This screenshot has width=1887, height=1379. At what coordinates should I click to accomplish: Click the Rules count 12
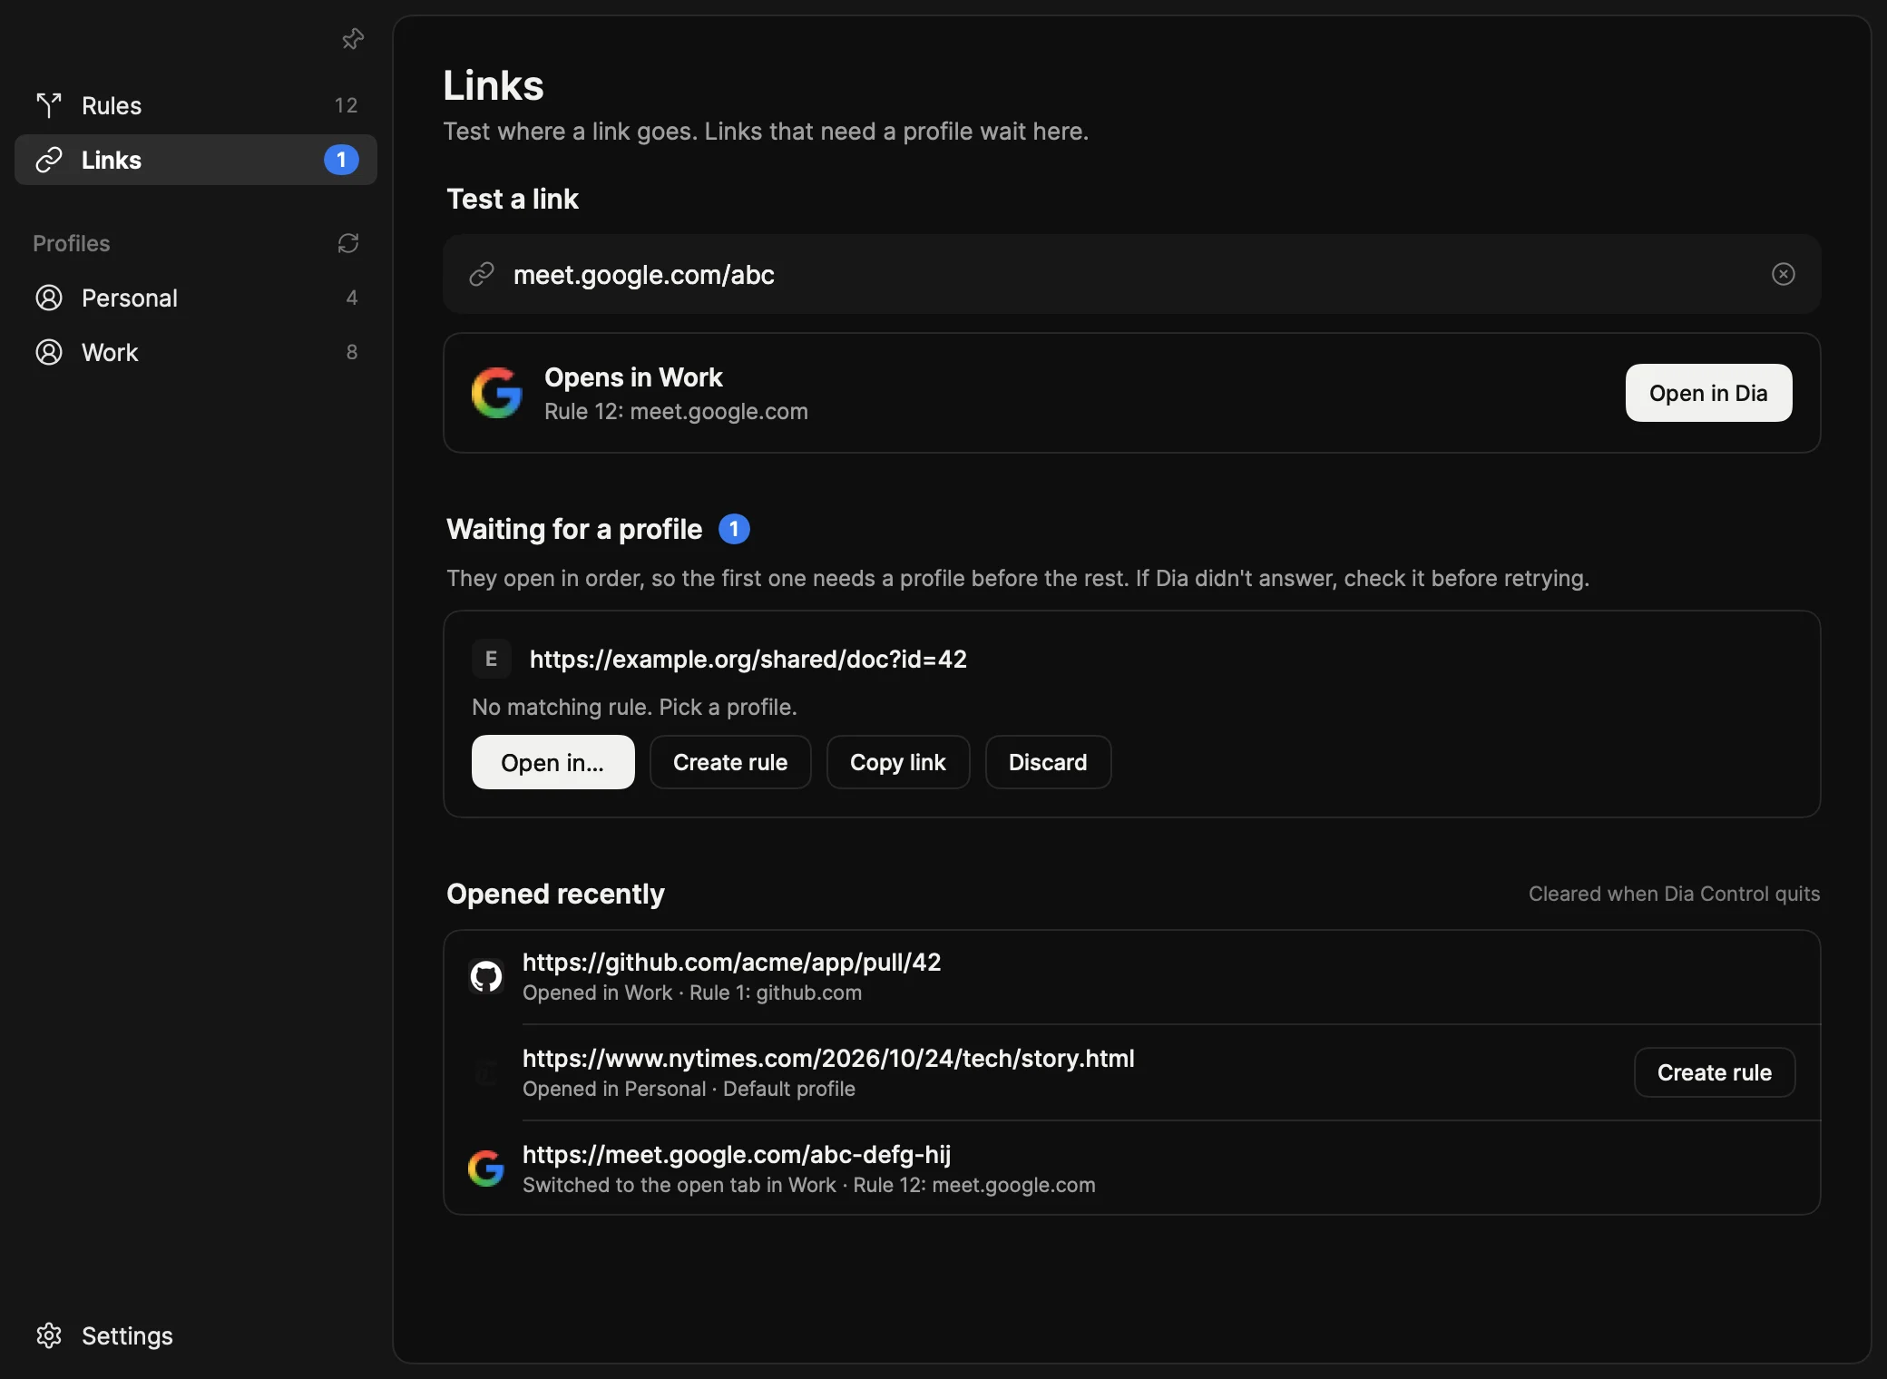coord(346,105)
